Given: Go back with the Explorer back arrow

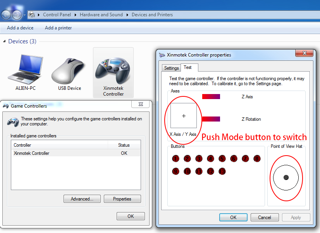Looking at the screenshot, I should tap(6, 15).
